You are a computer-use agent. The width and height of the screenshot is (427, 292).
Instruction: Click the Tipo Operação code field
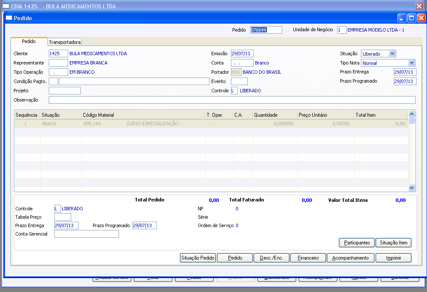[x=58, y=72]
